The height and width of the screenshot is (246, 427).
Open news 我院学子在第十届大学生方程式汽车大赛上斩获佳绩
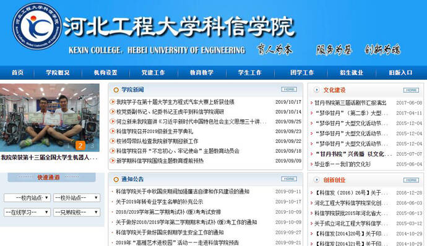tap(175, 102)
